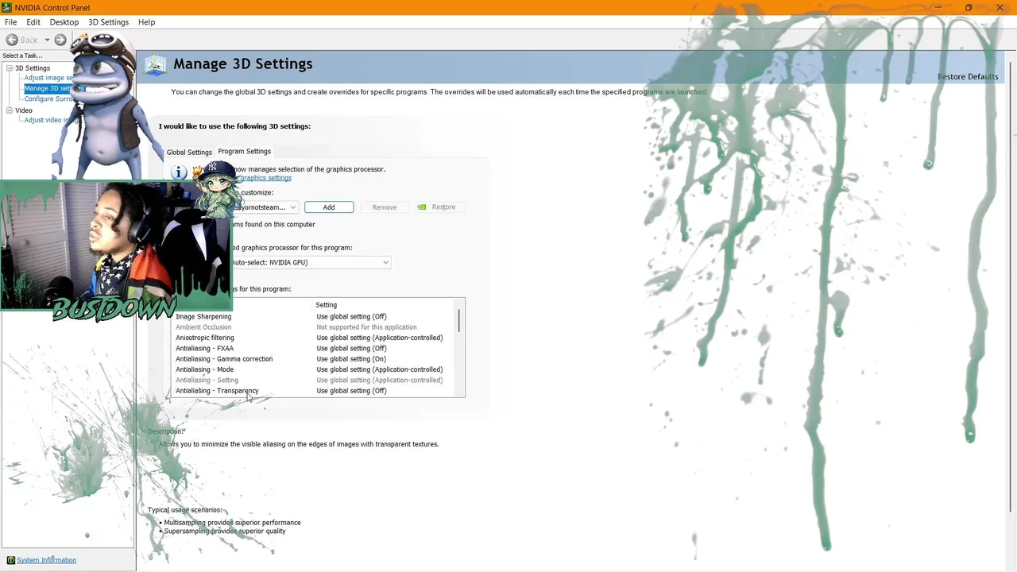Open Adjust video image settings item
The height and width of the screenshot is (572, 1017).
point(52,120)
